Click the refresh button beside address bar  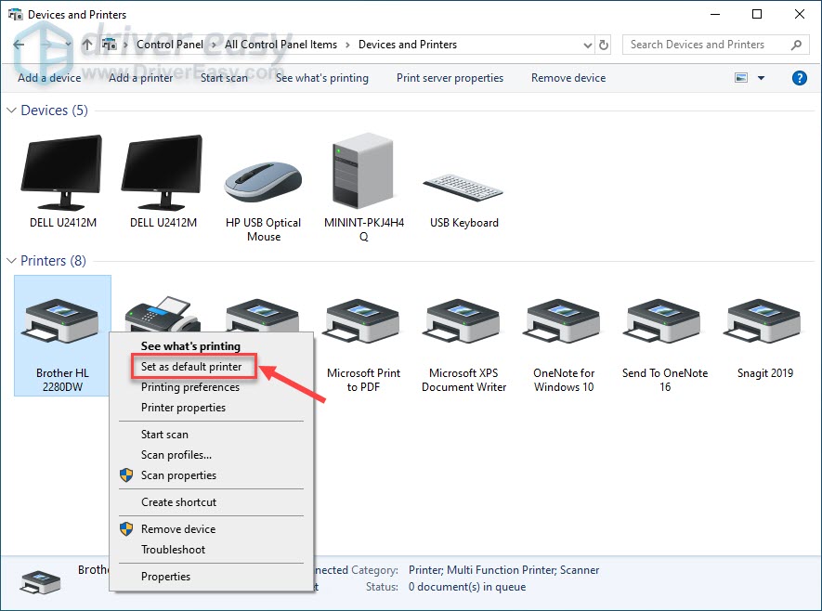[x=604, y=45]
